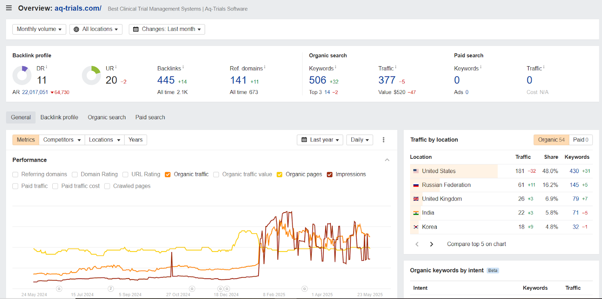Collapse the Performance section chevron
This screenshot has height=299, width=602.
click(x=387, y=160)
